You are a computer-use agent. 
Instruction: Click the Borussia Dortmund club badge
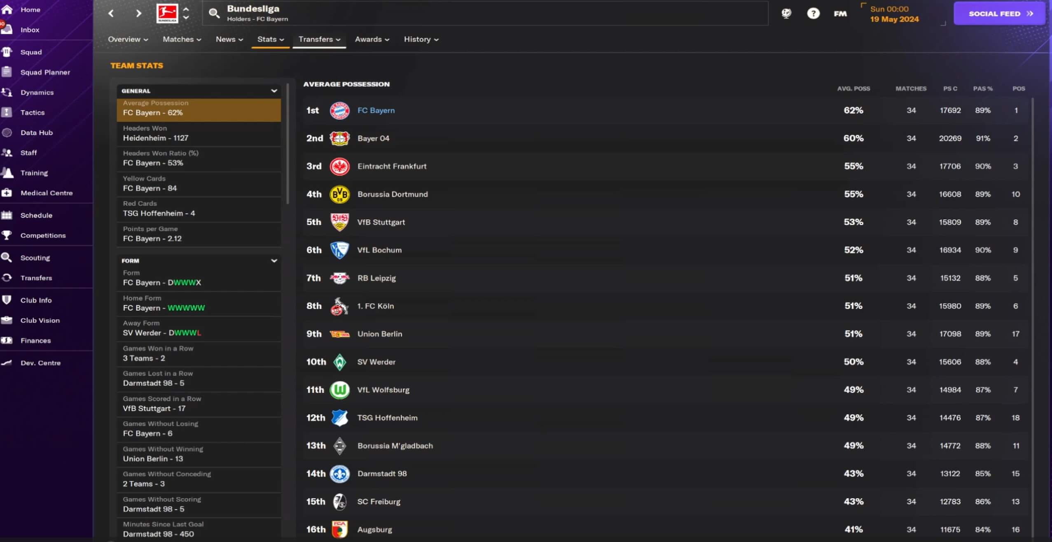(x=339, y=194)
